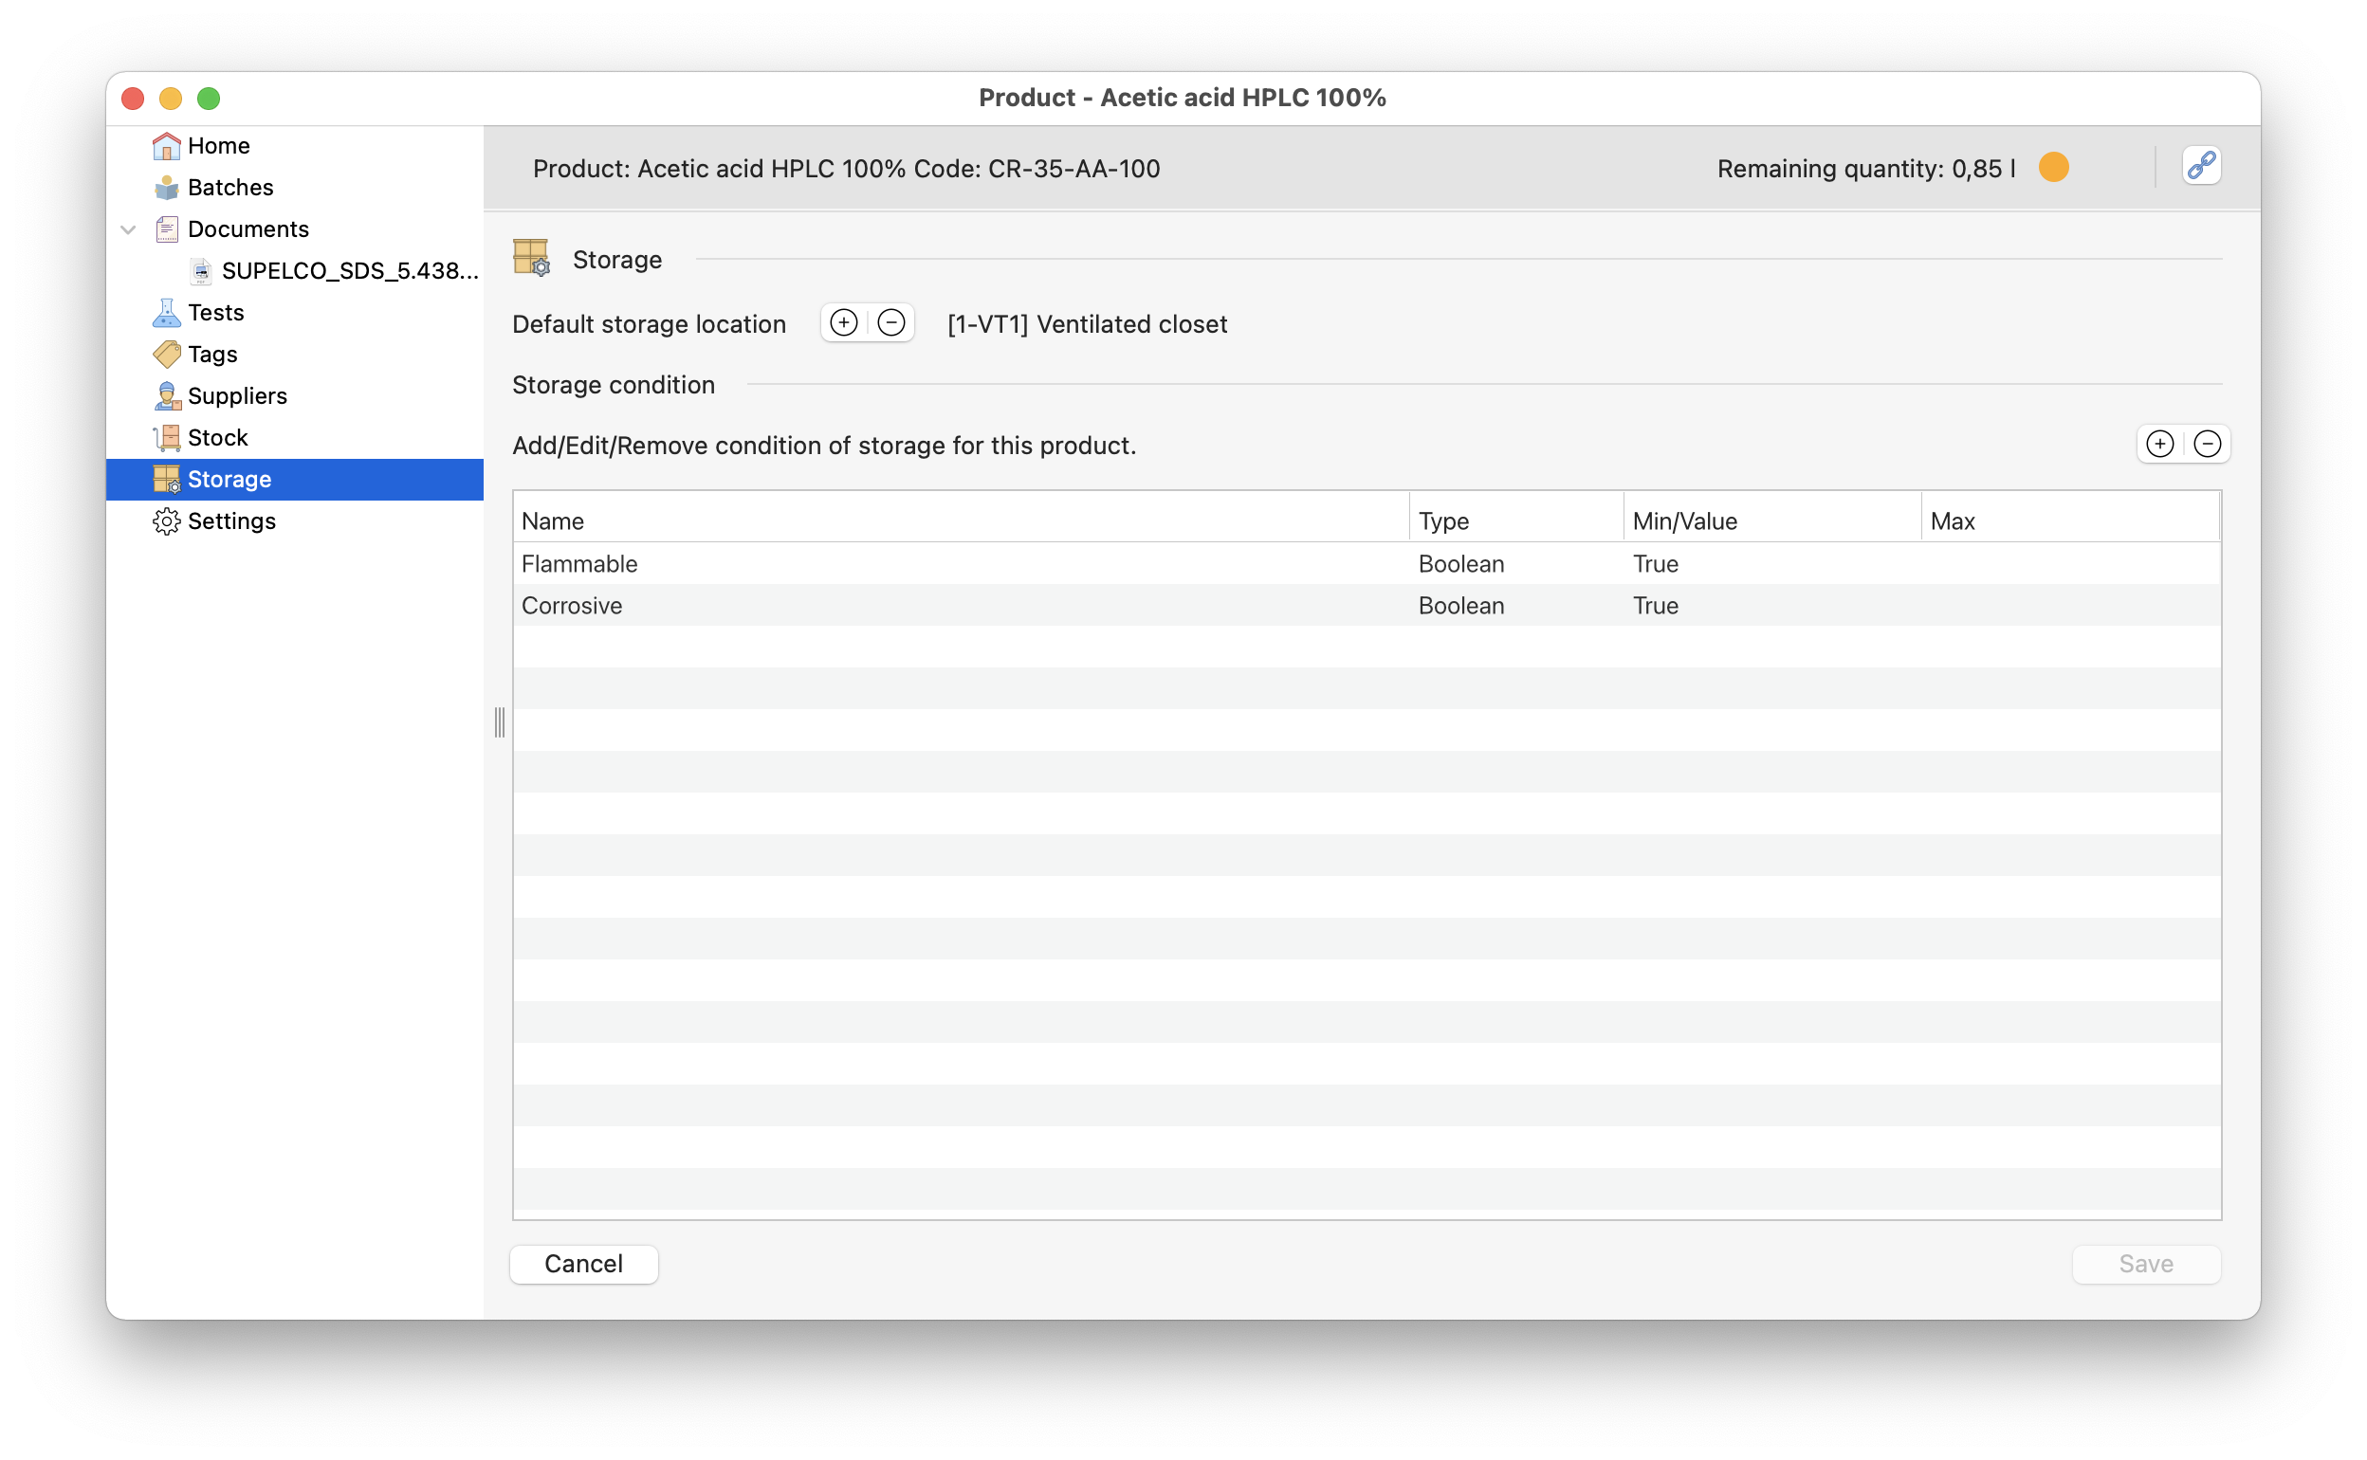2367x1460 pixels.
Task: Open the Home section
Action: [218, 146]
